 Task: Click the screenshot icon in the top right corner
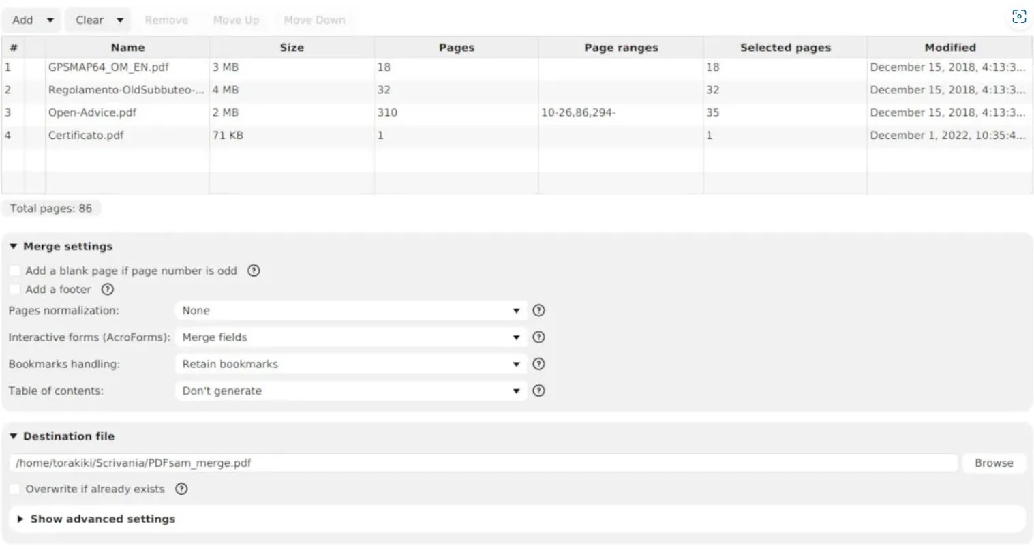[x=1019, y=16]
